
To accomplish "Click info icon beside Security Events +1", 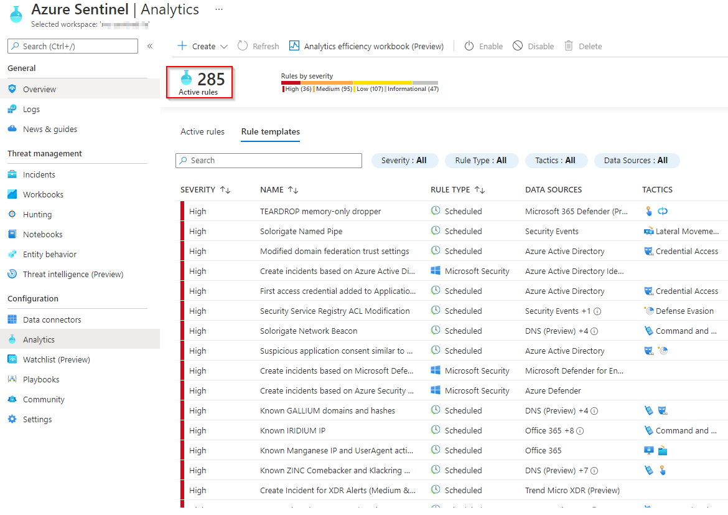I will [x=597, y=311].
